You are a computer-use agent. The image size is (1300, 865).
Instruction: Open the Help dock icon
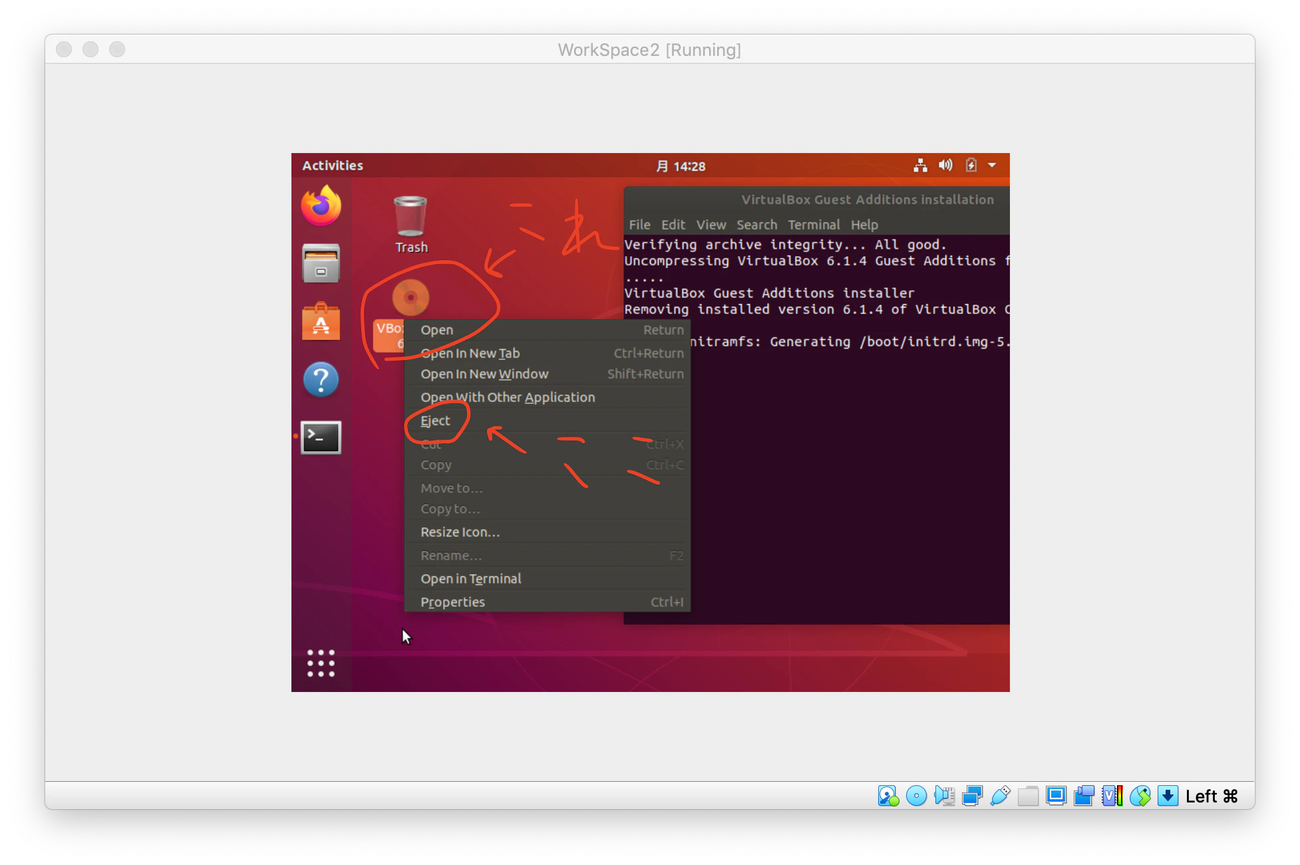click(321, 380)
